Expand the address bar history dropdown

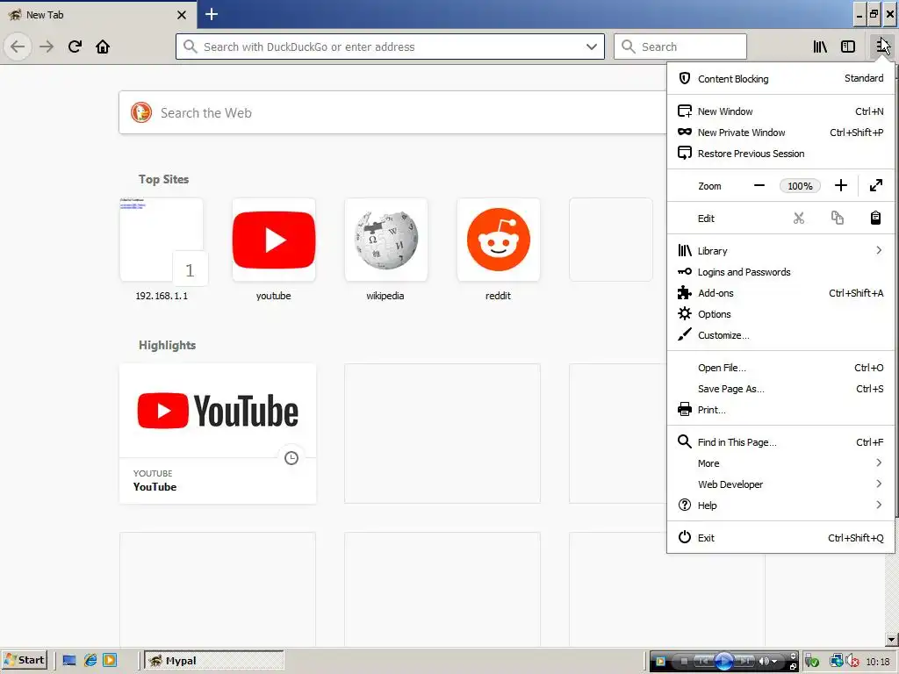(592, 47)
